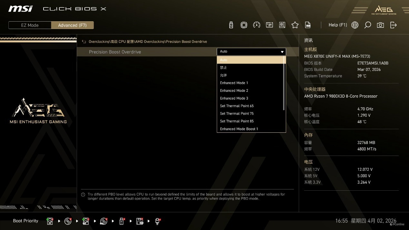
Task: Open Help (F1)
Action: pyautogui.click(x=338, y=25)
